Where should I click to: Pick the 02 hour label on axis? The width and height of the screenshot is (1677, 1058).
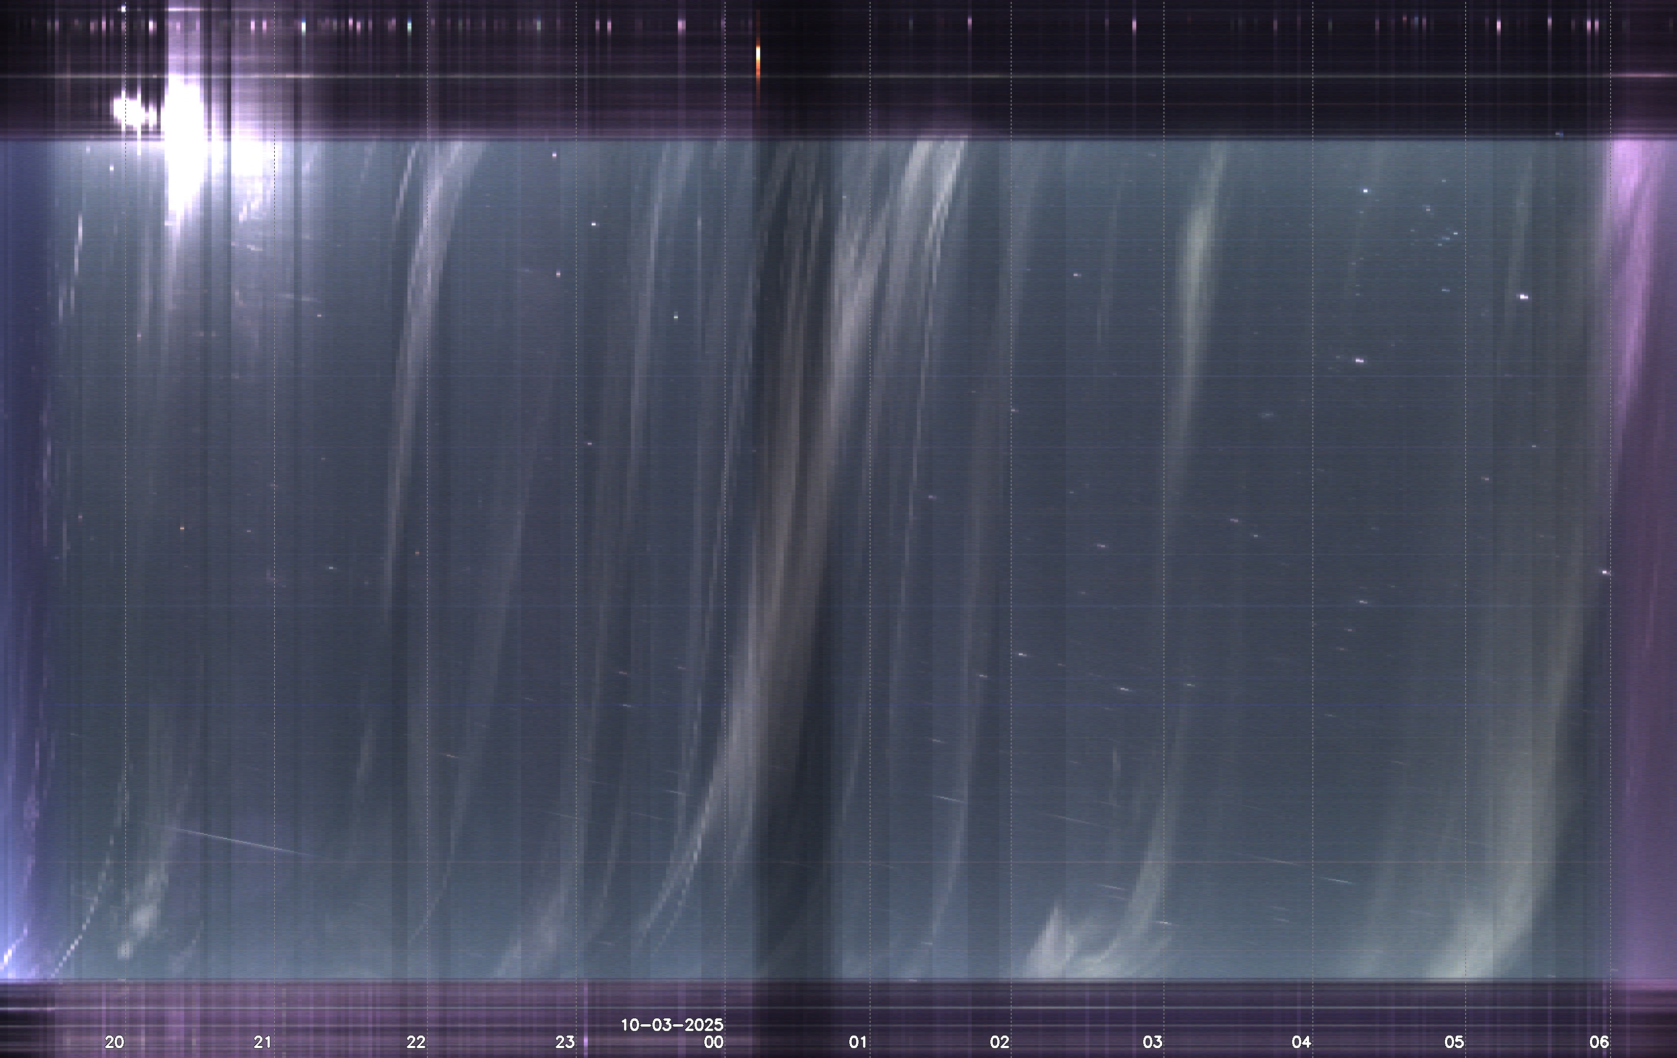coord(999,1042)
